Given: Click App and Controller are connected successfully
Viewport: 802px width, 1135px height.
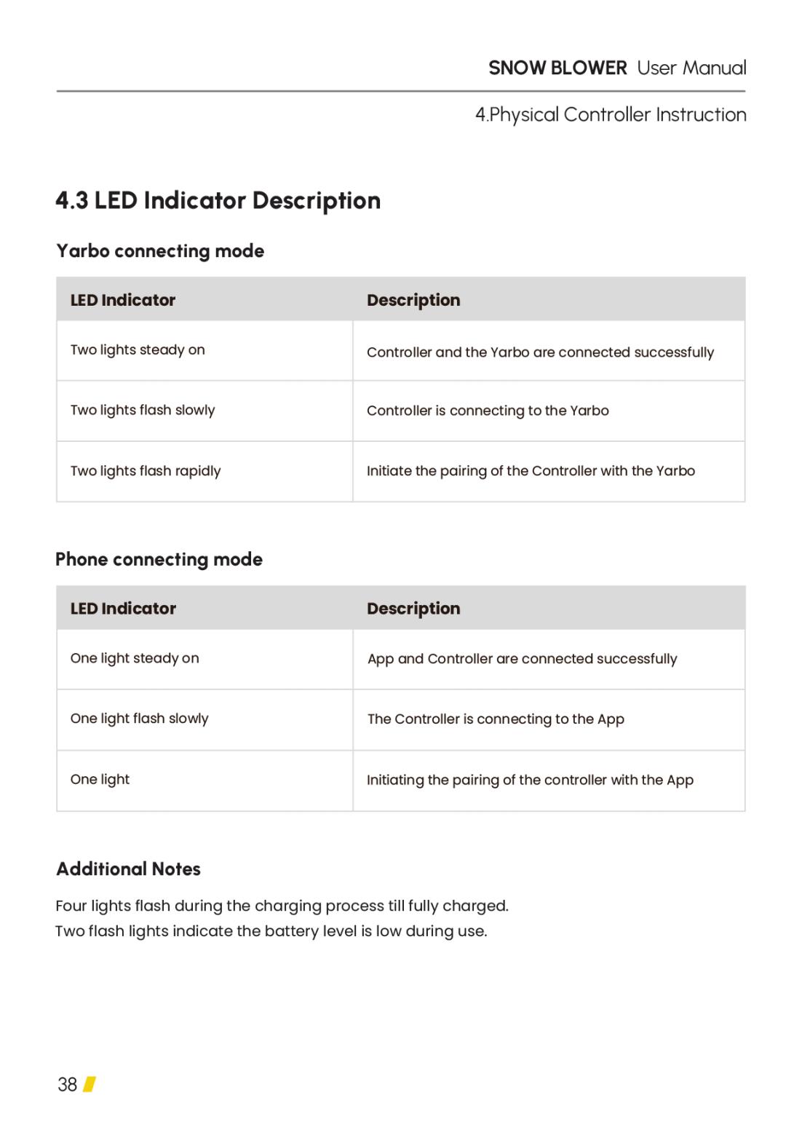Looking at the screenshot, I should [x=522, y=659].
